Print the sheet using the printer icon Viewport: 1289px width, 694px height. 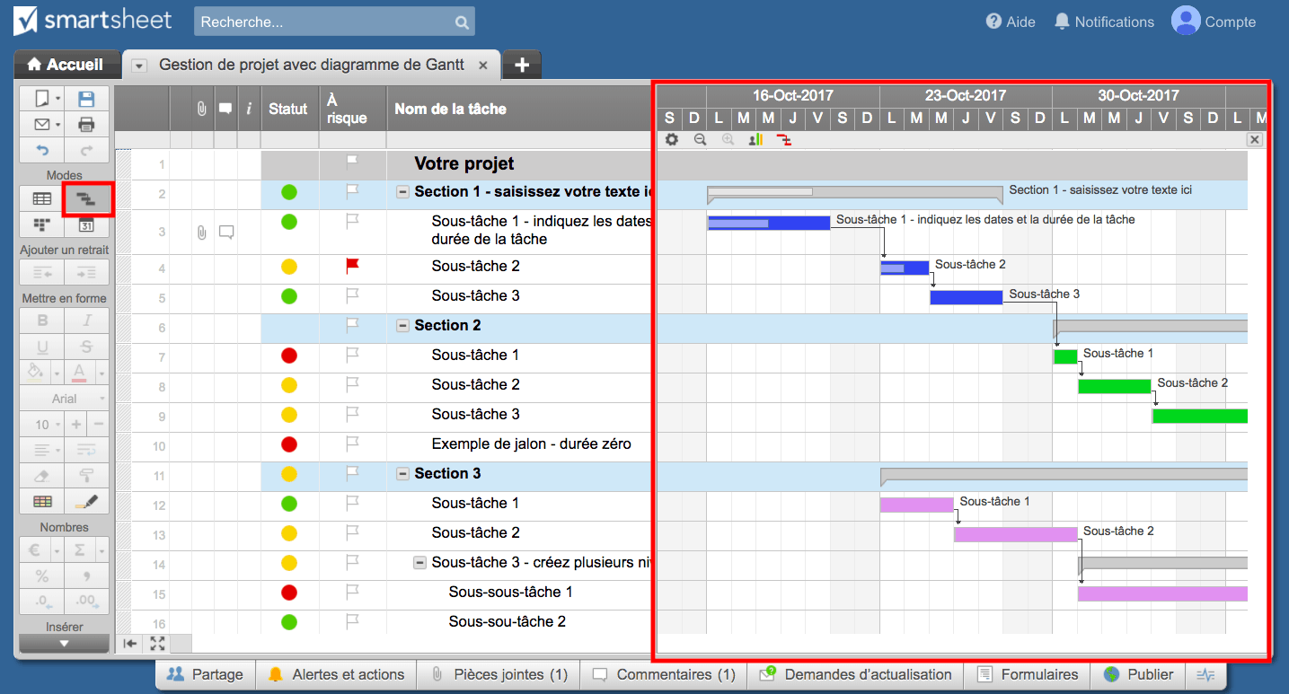pyautogui.click(x=86, y=124)
